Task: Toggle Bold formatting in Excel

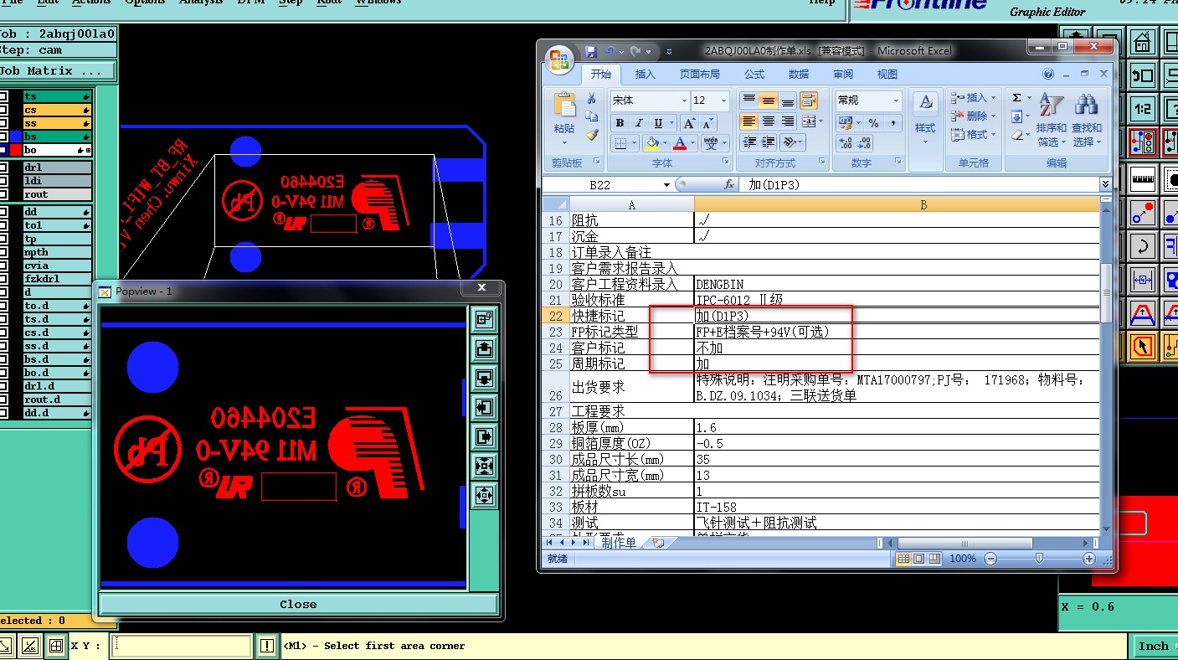Action: [620, 123]
